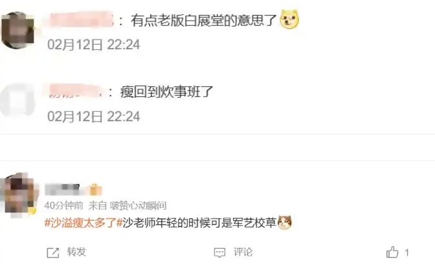Open first commenter's blurred avatar
This screenshot has width=435, height=266.
pos(17,30)
